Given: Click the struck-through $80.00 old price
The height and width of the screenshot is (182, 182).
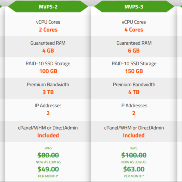Looking at the screenshot, I should [x=48, y=155].
